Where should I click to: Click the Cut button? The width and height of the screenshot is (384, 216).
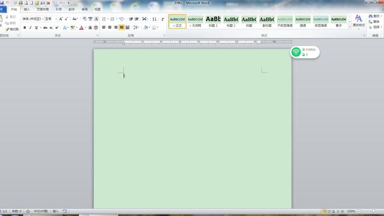[11, 17]
